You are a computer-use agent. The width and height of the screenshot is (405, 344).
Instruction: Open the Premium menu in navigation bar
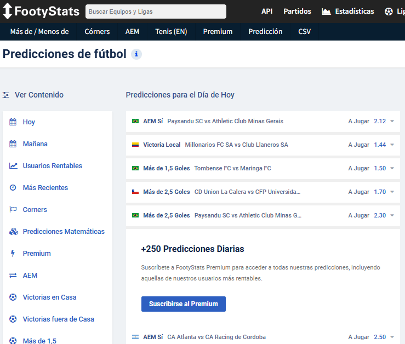point(218,32)
